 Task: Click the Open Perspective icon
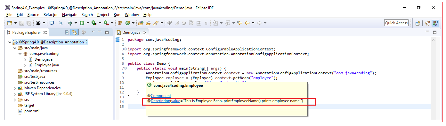[418, 23]
